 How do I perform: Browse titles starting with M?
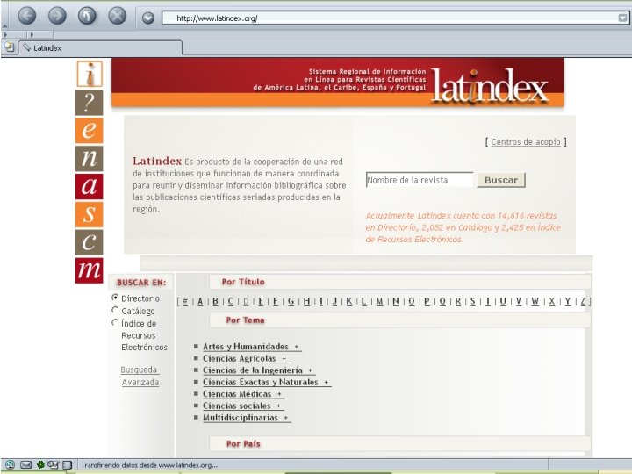coord(380,301)
